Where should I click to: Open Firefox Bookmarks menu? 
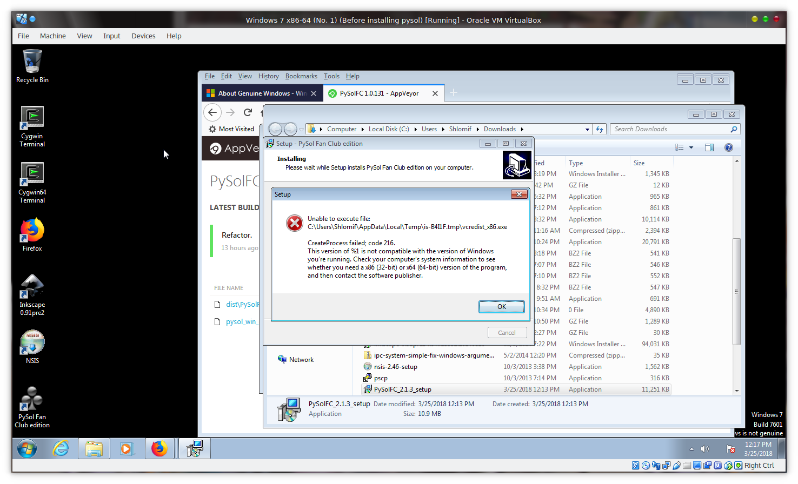pos(301,76)
